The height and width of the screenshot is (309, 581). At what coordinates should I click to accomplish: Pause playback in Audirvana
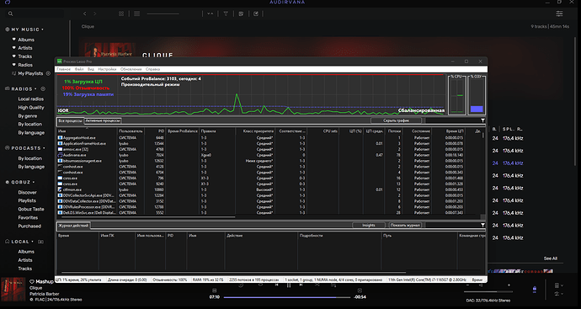click(289, 285)
